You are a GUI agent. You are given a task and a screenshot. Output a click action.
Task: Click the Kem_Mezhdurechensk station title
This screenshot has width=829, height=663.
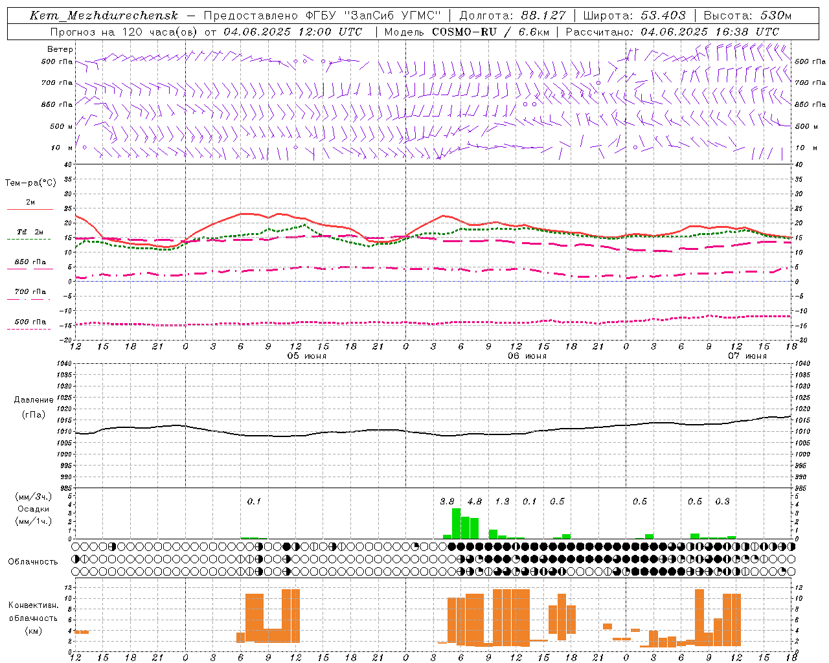pyautogui.click(x=104, y=16)
